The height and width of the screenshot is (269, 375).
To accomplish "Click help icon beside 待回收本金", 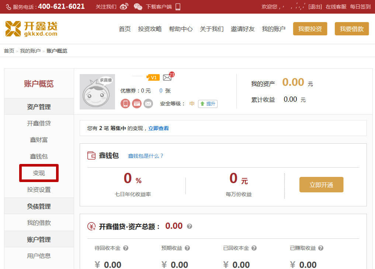I will (126, 248).
